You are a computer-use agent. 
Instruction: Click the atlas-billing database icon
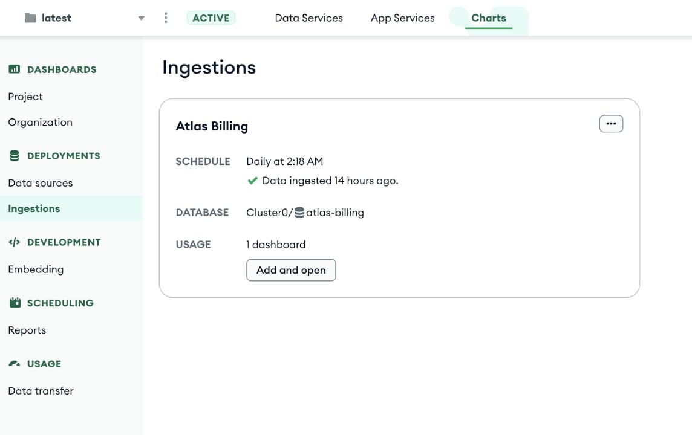coord(299,213)
